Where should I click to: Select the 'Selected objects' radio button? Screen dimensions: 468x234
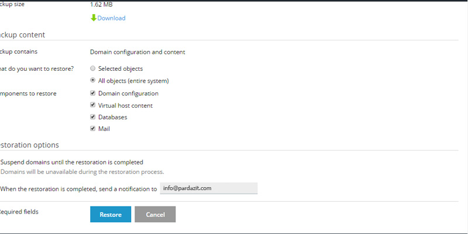click(x=93, y=68)
